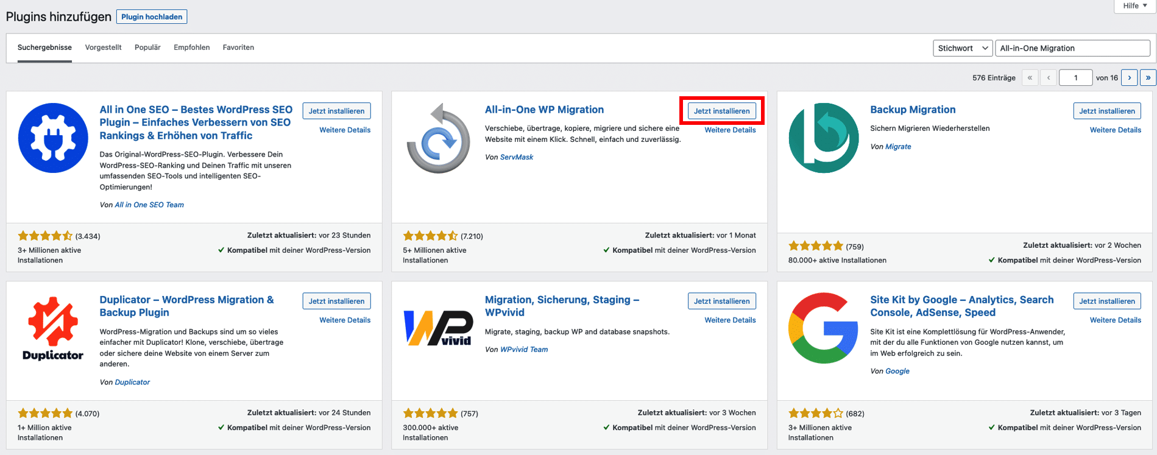Screen dimensions: 1157x455
Task: Open author link Migrate
Action: click(898, 147)
